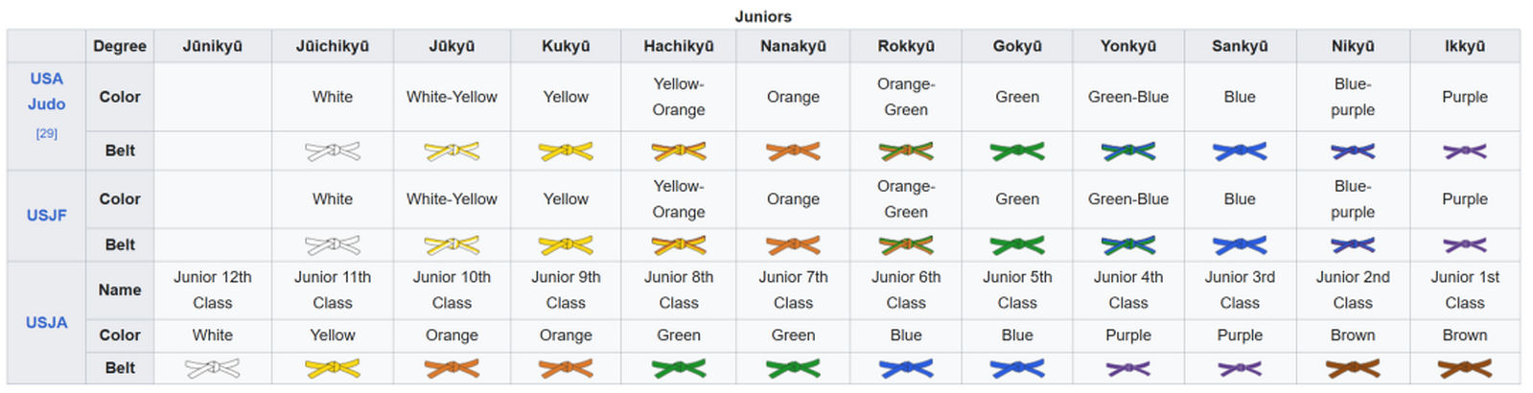Click the citation 29 reference link
Screen dimensions: 1533x393
click(46, 133)
